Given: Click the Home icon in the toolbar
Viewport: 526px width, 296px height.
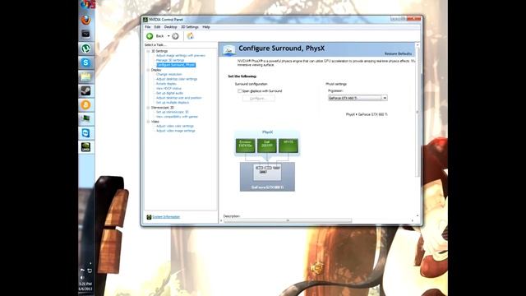Looking at the screenshot, I should (190, 36).
